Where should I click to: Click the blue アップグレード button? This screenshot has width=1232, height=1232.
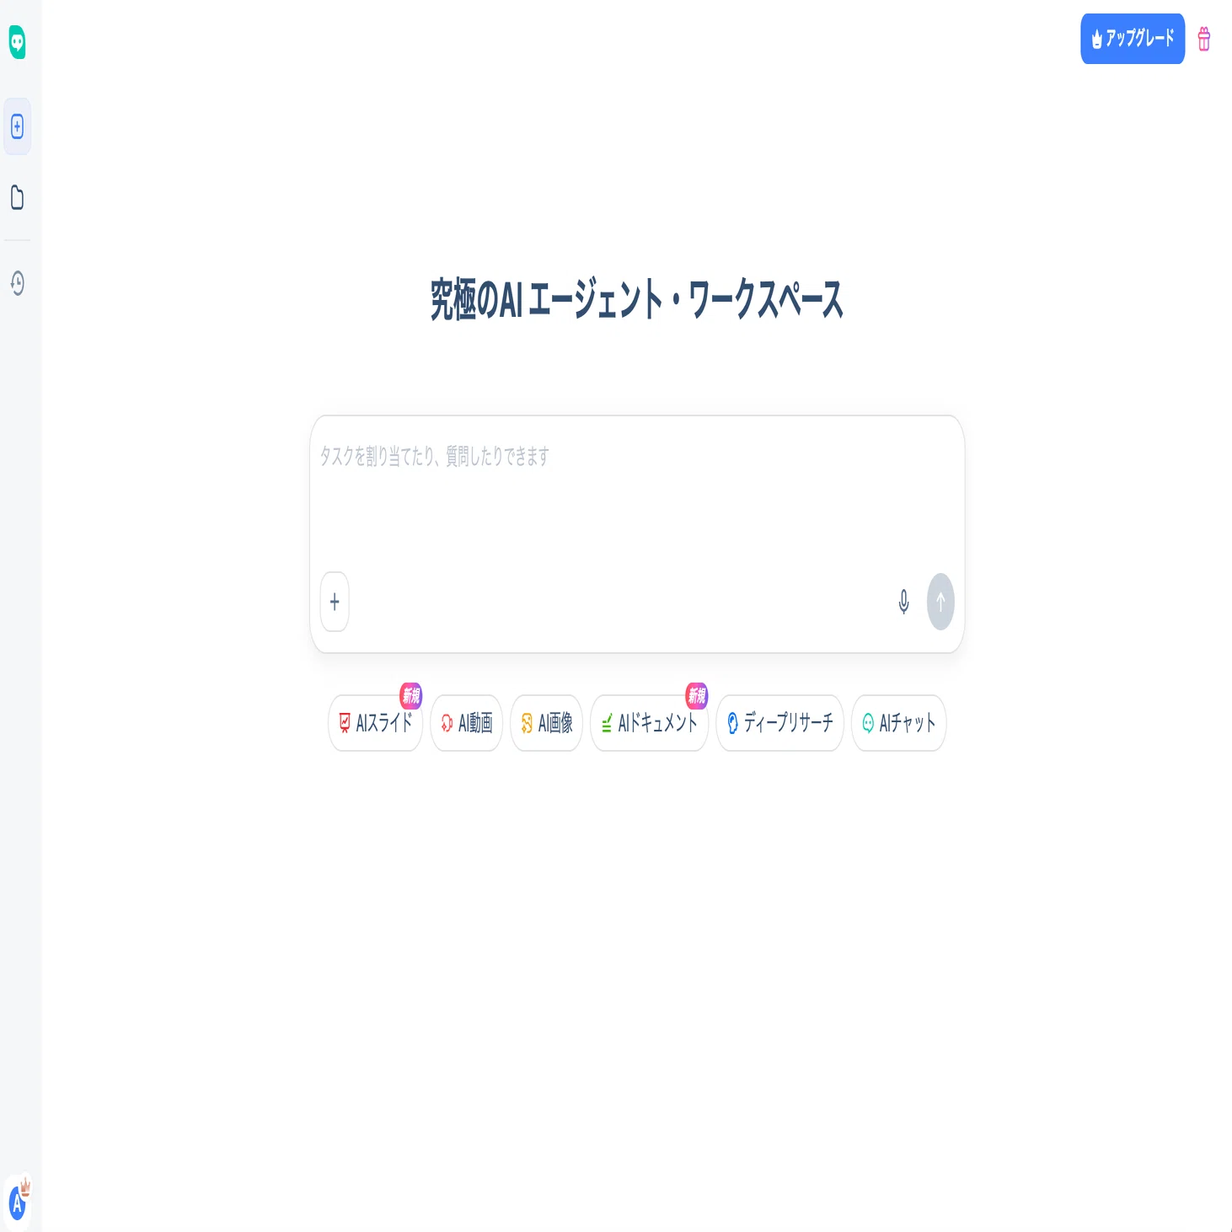(1133, 39)
